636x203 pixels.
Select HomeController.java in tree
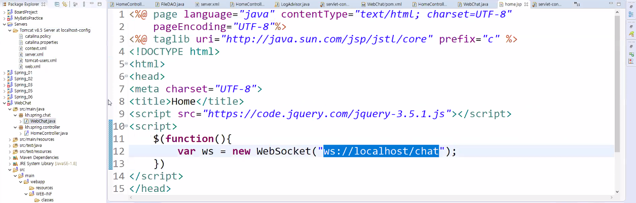pos(46,133)
